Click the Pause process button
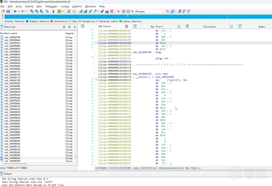Viewport: 272px width, 186px height. [123, 11]
